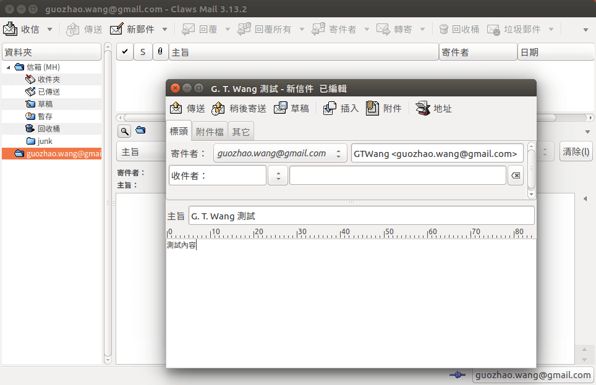Click the paperclip attachment column header
Screen dimensions: 596x385
pos(160,51)
